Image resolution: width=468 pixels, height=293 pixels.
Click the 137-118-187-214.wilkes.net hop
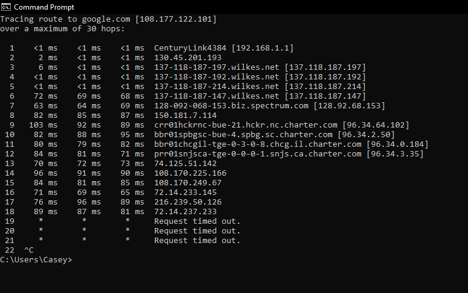pos(216,87)
